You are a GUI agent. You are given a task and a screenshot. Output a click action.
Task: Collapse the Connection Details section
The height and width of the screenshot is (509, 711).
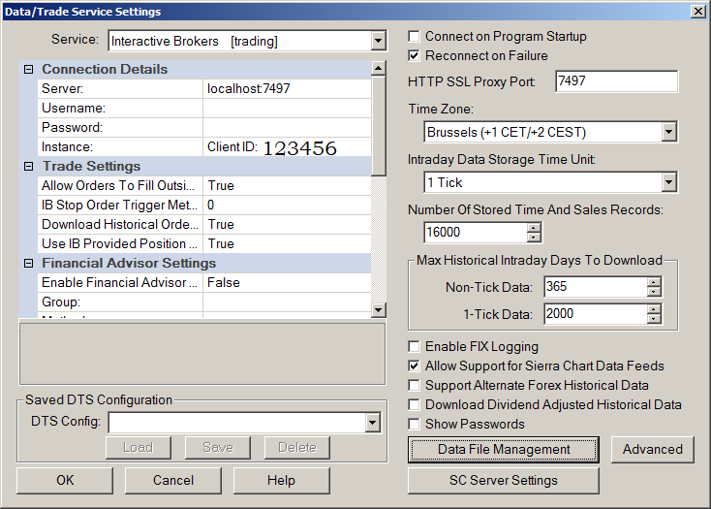(x=28, y=70)
